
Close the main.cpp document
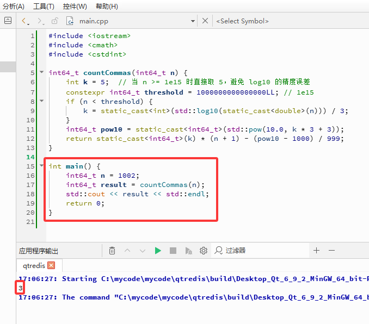tap(205, 21)
